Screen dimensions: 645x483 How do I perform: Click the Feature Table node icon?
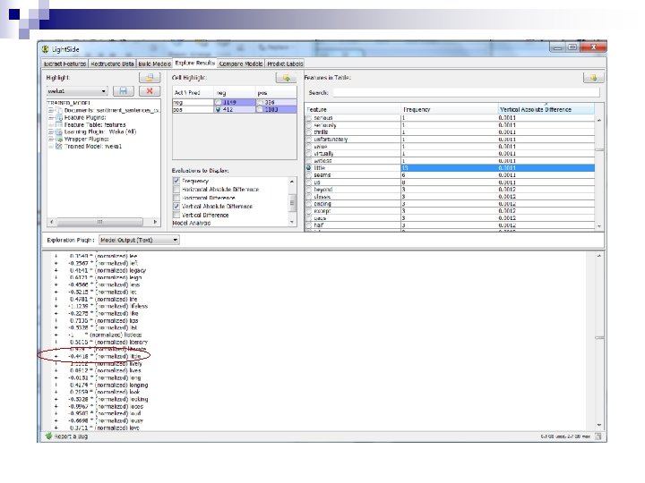click(x=59, y=124)
